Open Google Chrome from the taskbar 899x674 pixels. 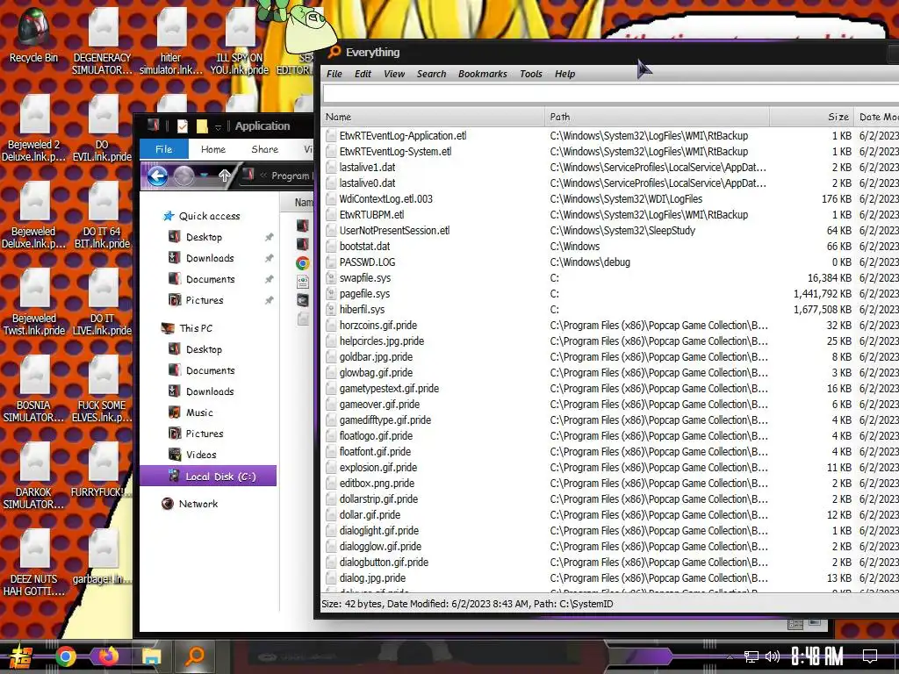tap(65, 656)
